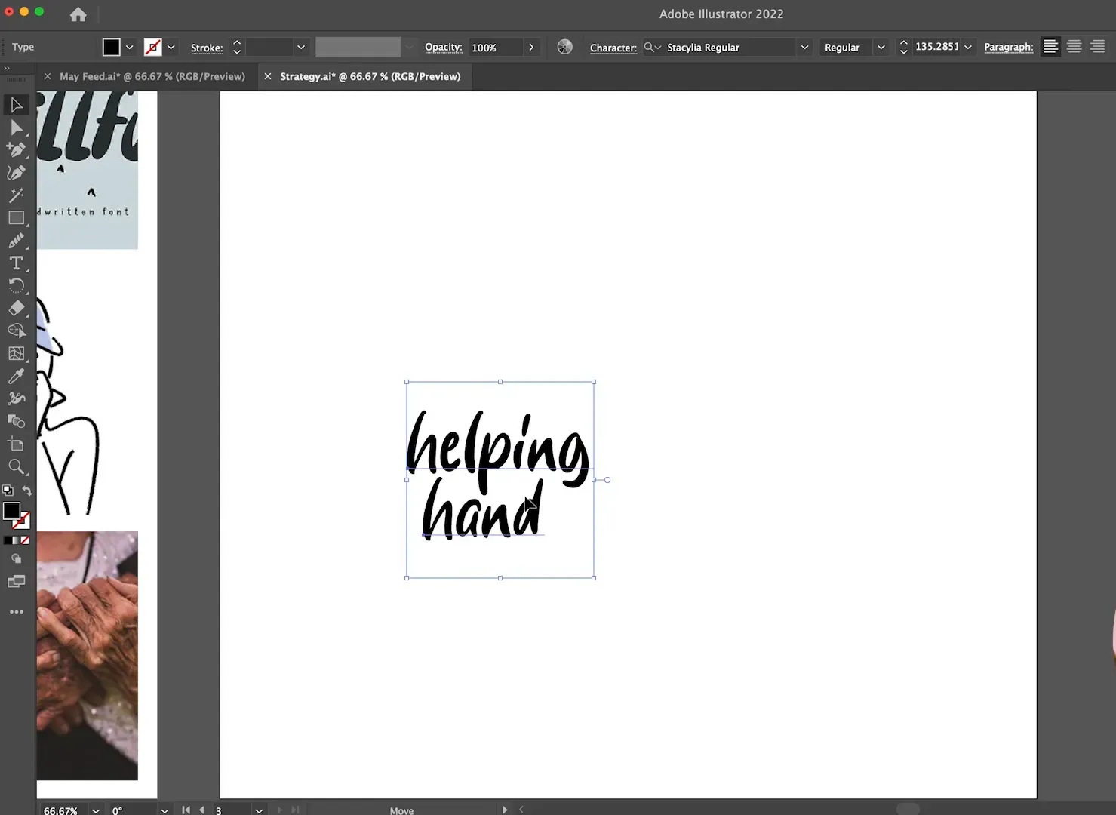The width and height of the screenshot is (1116, 815).
Task: Select the Eyedropper tool
Action: (x=17, y=376)
